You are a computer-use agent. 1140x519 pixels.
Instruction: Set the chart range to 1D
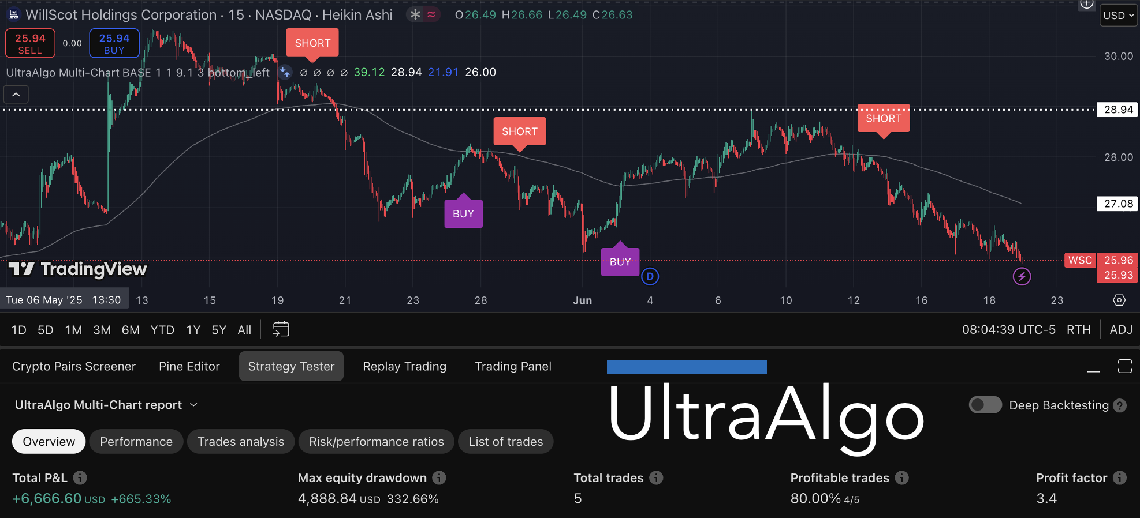click(19, 330)
